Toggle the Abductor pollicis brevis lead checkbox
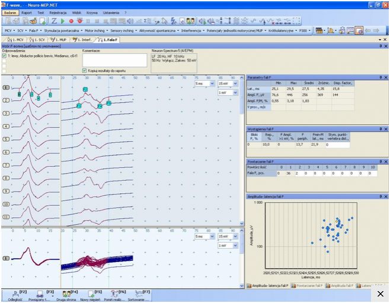The height and width of the screenshot is (303, 390). click(x=4, y=56)
